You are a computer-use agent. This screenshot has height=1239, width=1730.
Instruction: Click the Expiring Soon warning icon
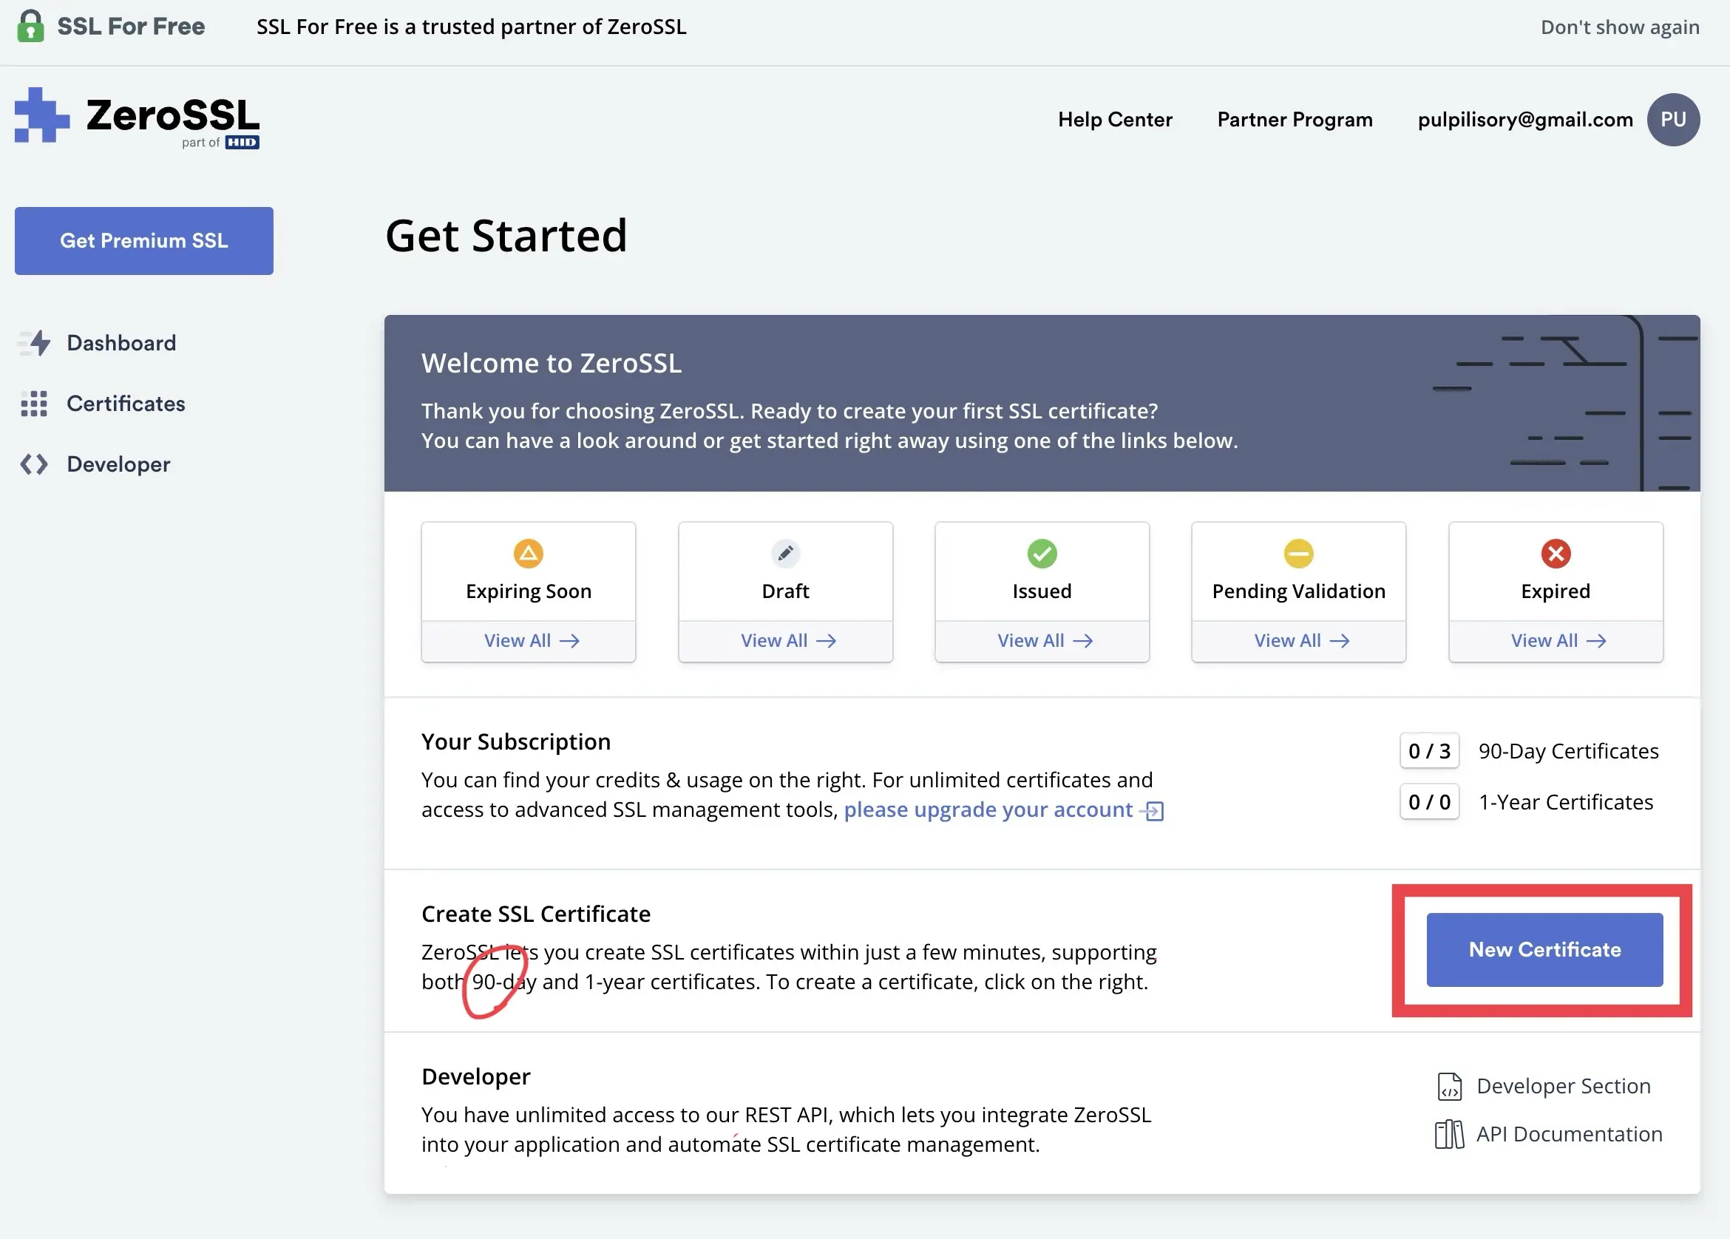tap(528, 553)
